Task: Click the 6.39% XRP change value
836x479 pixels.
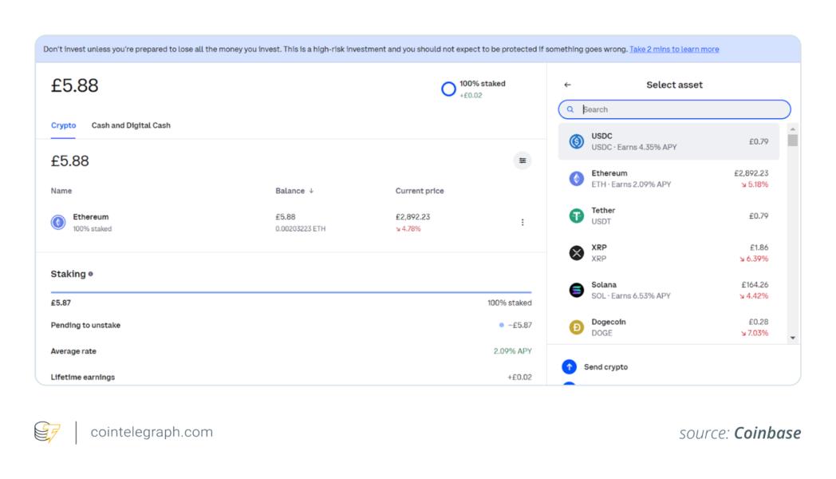Action: (x=754, y=259)
